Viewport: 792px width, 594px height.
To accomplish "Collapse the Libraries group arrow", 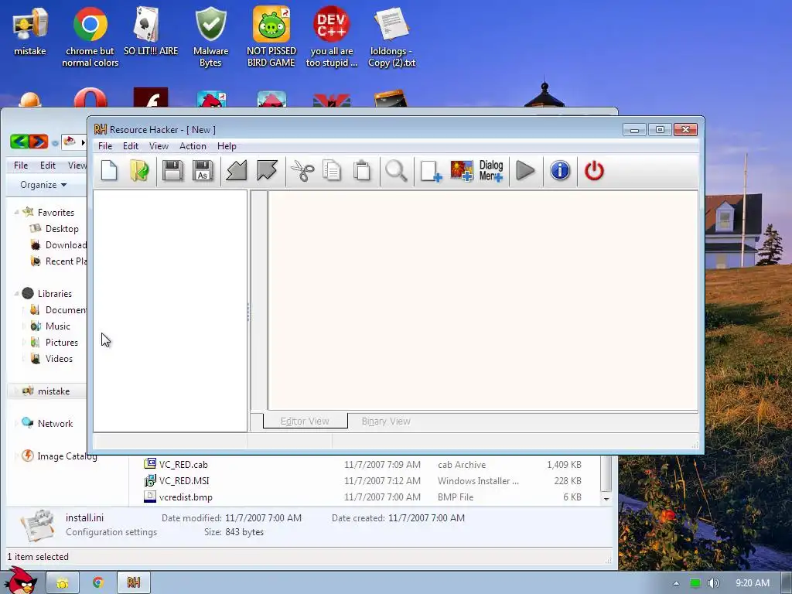I will point(16,293).
